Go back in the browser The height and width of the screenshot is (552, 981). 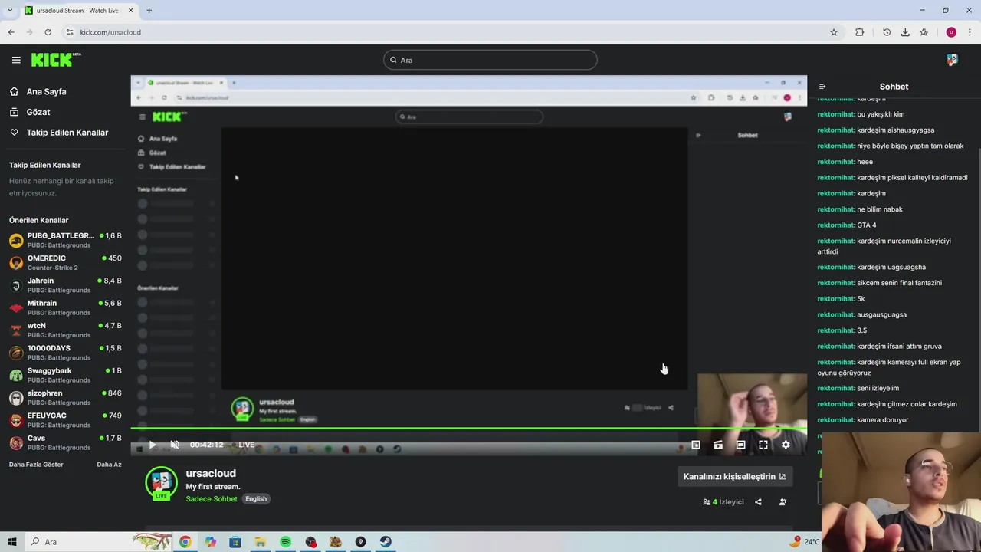[x=11, y=32]
